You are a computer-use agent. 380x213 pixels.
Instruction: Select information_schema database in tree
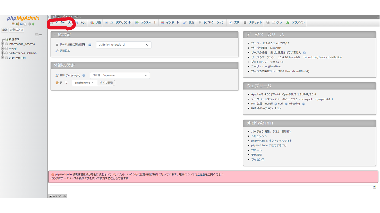coord(22,44)
